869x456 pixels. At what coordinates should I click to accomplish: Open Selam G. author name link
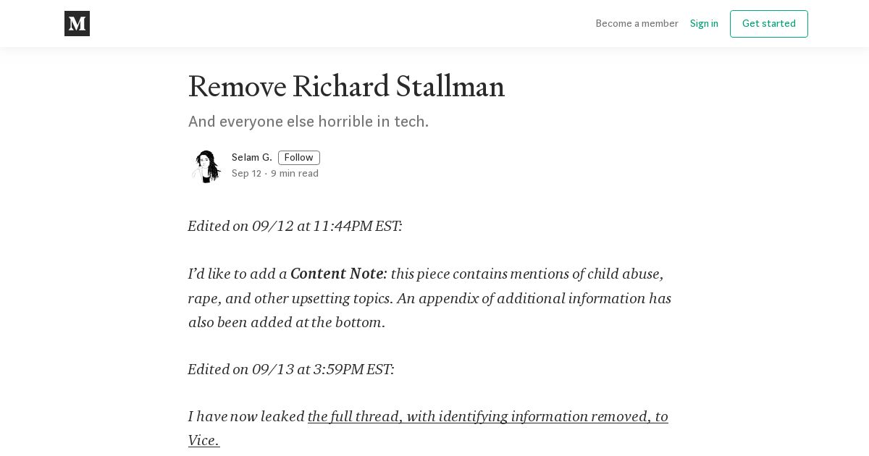[x=252, y=158]
